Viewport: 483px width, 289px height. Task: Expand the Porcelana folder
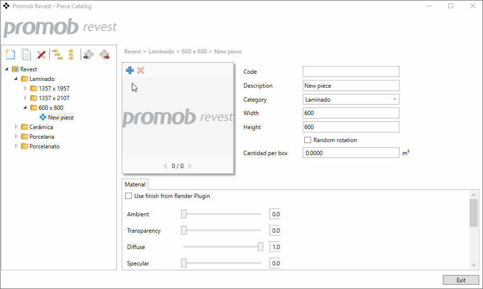[16, 136]
